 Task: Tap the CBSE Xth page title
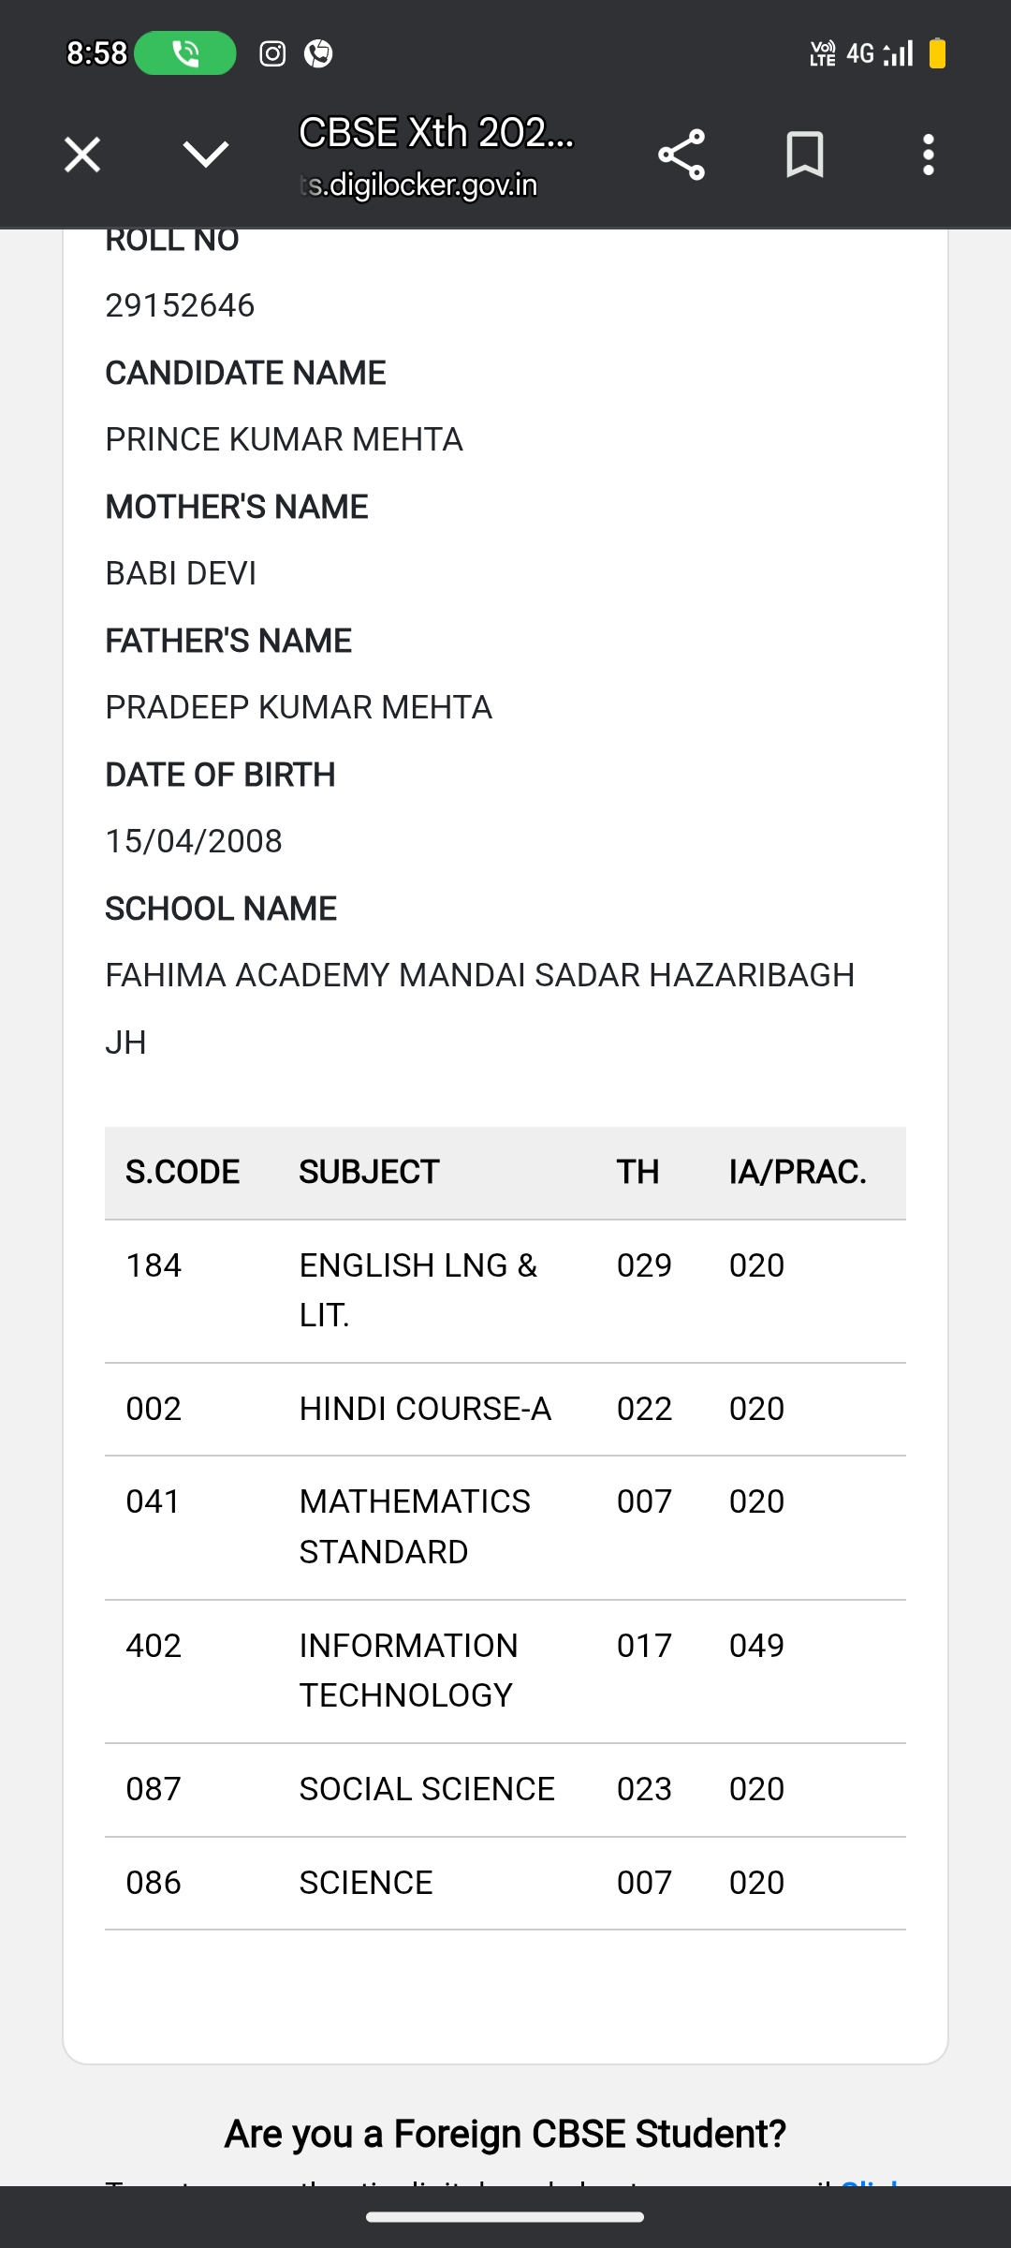tap(436, 133)
